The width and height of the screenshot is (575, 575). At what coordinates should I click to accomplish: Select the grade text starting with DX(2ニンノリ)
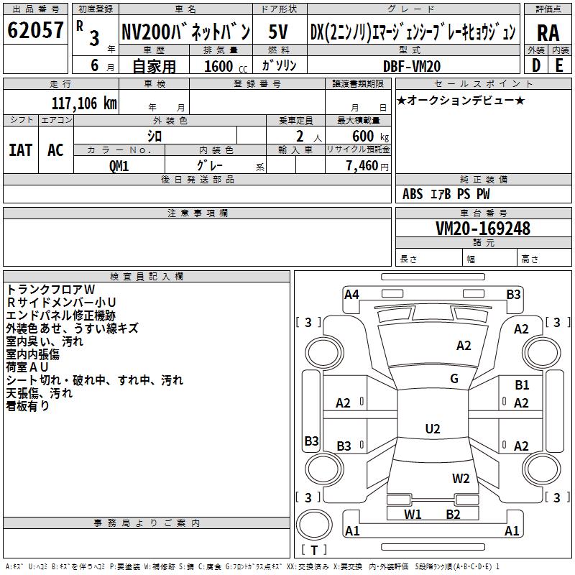point(413,32)
